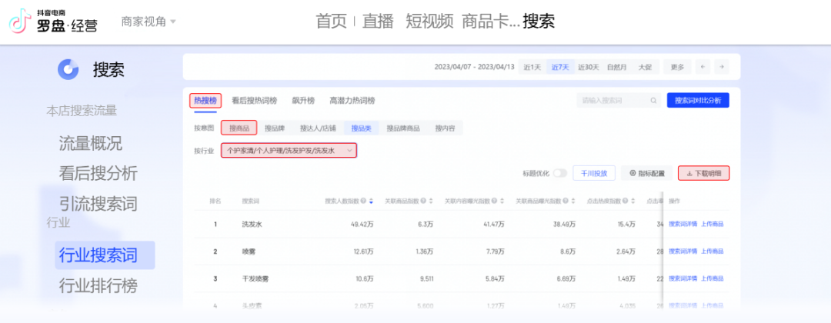Select the 高潜力热词榜 tab
The width and height of the screenshot is (831, 323).
(352, 101)
